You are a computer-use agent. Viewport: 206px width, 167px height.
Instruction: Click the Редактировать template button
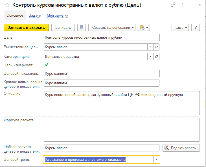pyautogui.click(x=181, y=148)
